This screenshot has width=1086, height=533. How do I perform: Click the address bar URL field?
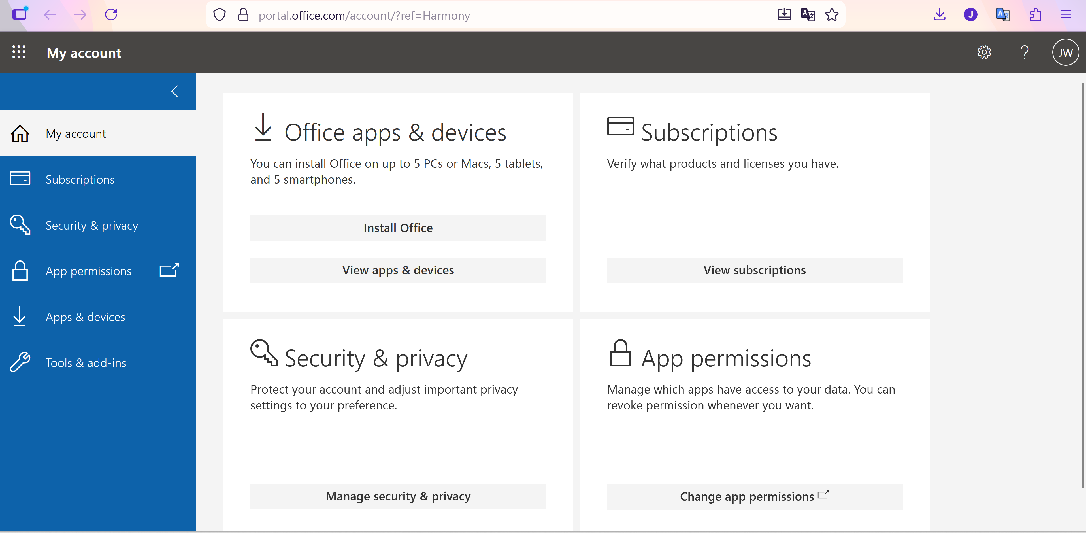(x=364, y=15)
